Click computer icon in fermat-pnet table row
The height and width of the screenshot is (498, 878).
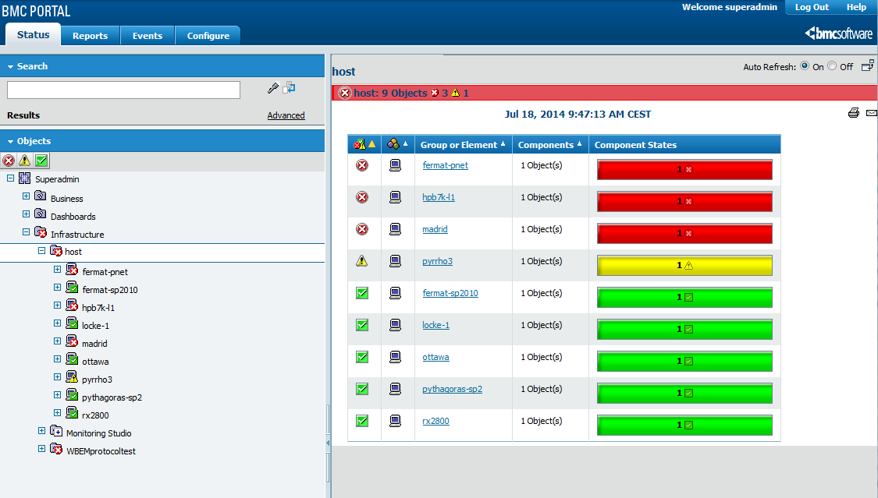(x=396, y=165)
